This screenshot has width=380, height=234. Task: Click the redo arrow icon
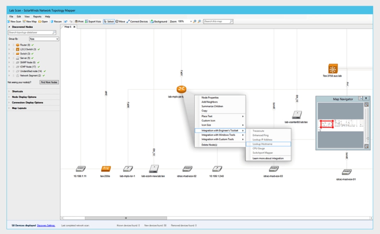point(71,21)
